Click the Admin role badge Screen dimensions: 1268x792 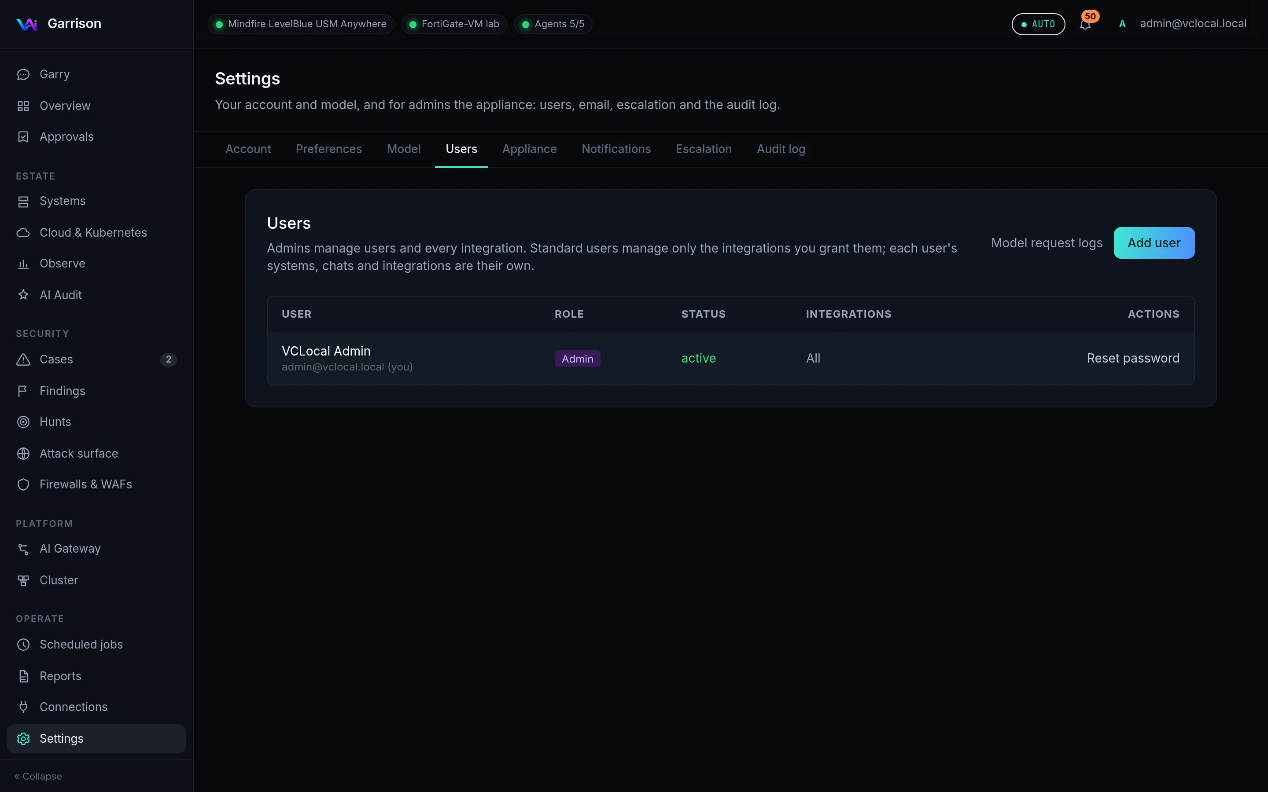click(577, 359)
